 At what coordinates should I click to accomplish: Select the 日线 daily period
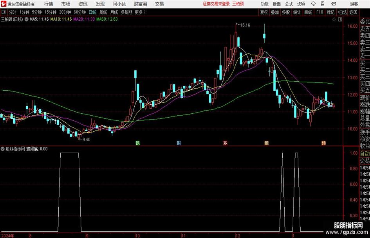click(x=92, y=12)
